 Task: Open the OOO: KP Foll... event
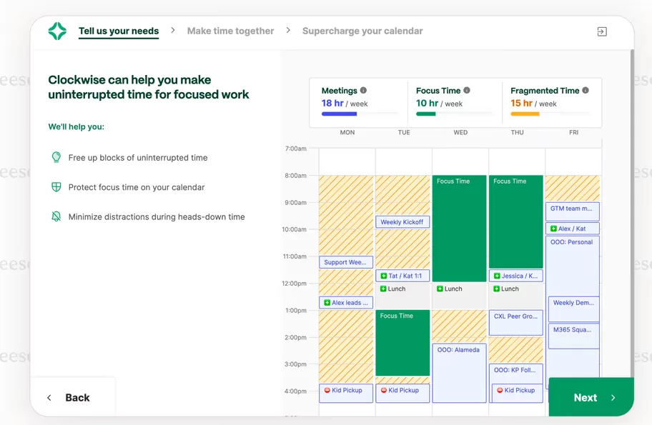[515, 374]
